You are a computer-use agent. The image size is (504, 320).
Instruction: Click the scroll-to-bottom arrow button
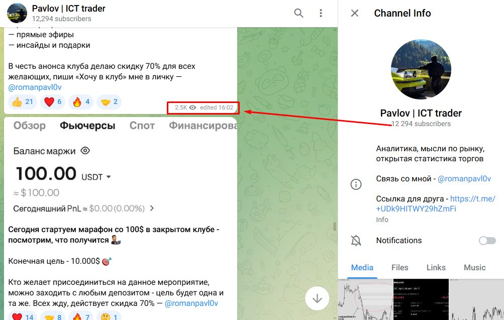(x=317, y=298)
